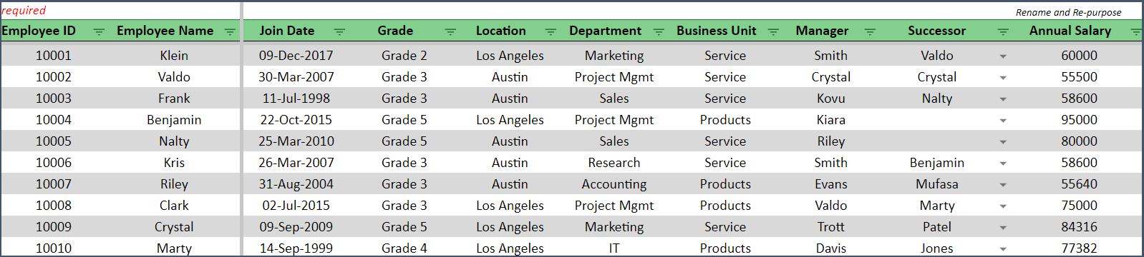The width and height of the screenshot is (1144, 257).
Task: Expand the successor dropdown for Riley's row
Action: [x=1003, y=184]
